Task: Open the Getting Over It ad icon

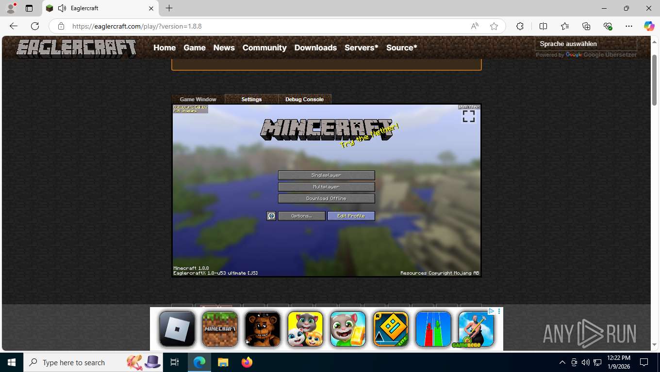Action: tap(476, 329)
